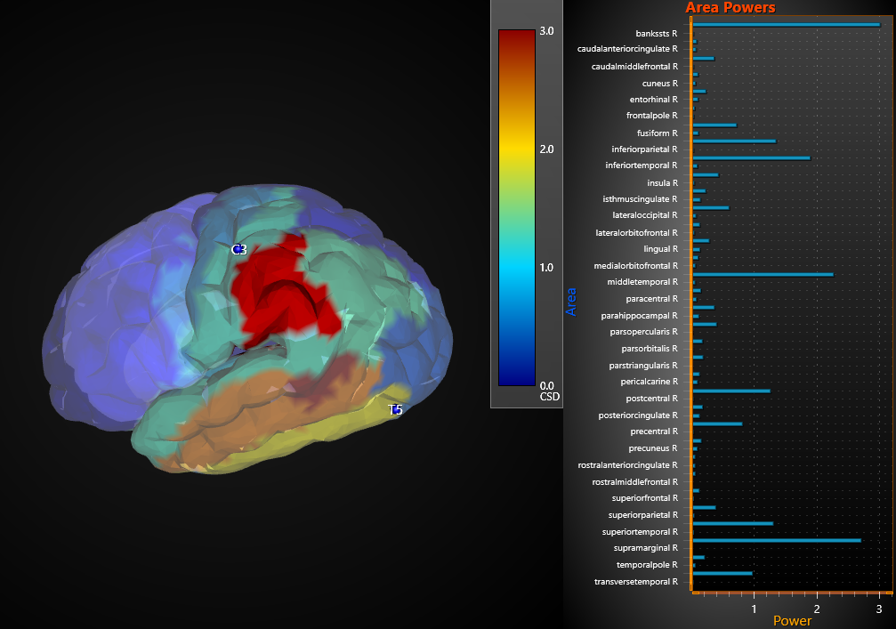
Task: Select isthmuscingulate R area label
Action: pyautogui.click(x=640, y=198)
